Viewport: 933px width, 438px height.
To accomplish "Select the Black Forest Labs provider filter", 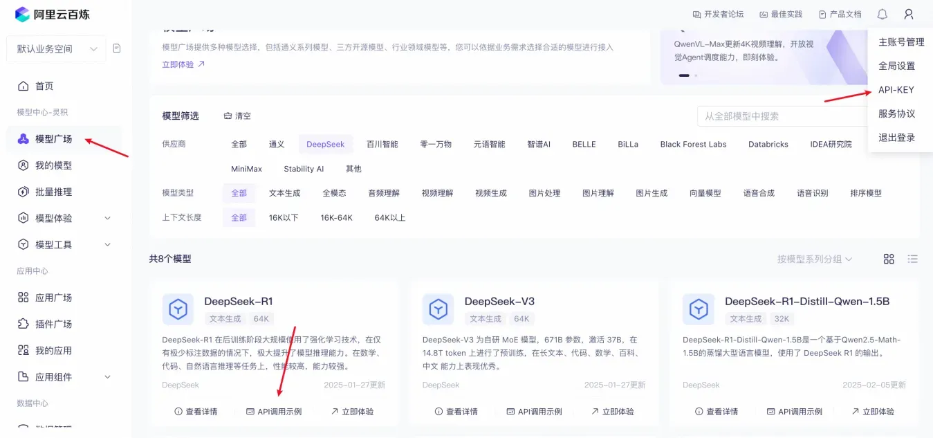I will 693,144.
